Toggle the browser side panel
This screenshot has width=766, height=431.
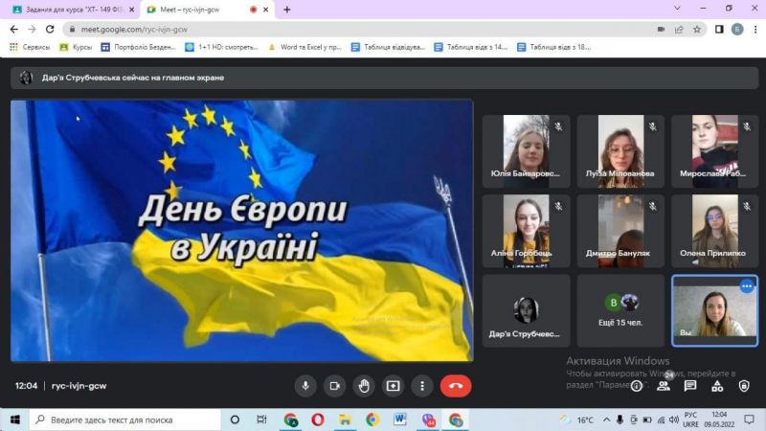pyautogui.click(x=719, y=30)
